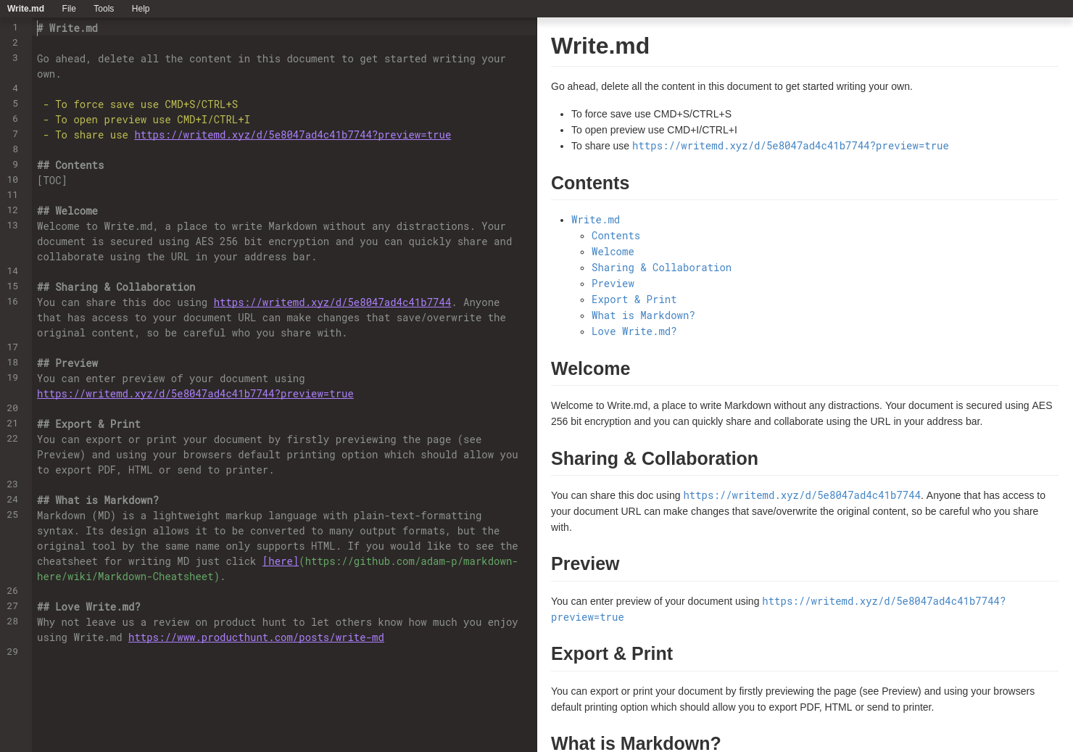Open the producthunt link in editor

tap(256, 637)
